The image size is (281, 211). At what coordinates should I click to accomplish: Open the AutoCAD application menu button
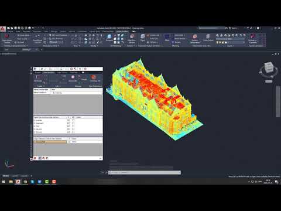[x=3, y=29]
